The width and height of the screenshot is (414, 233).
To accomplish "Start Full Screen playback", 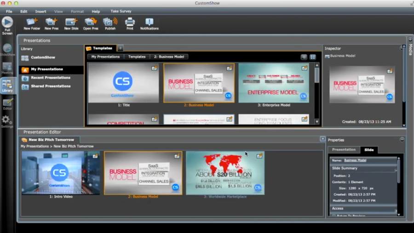I will [x=7, y=26].
